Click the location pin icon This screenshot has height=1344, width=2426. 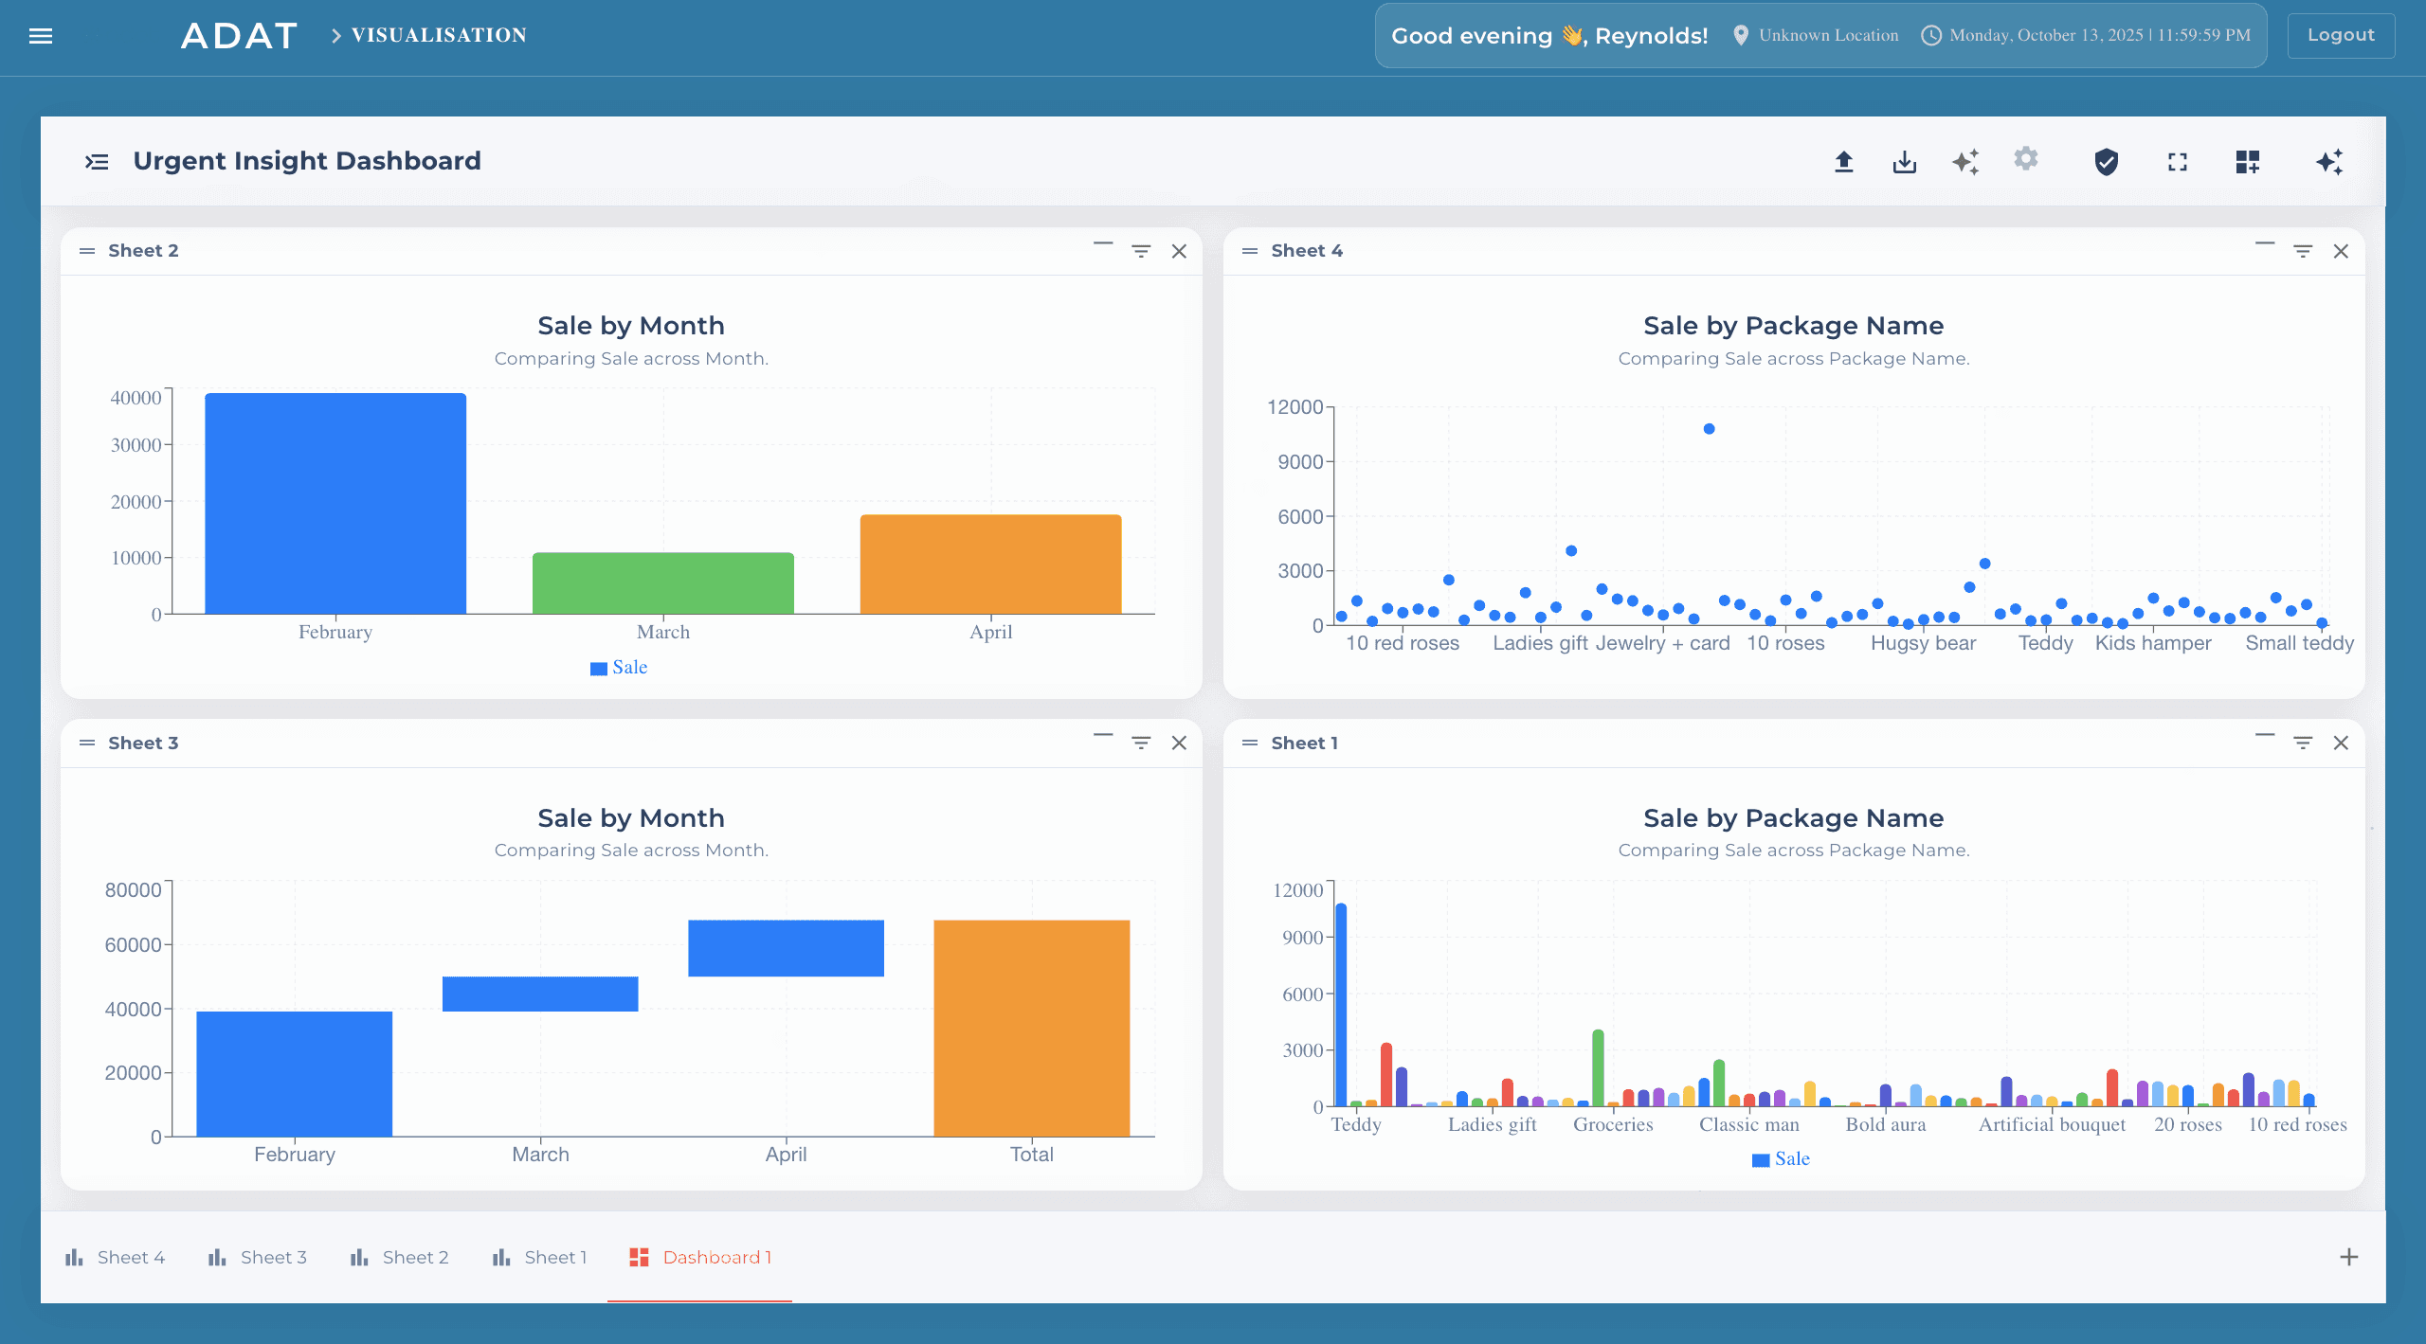point(1741,35)
